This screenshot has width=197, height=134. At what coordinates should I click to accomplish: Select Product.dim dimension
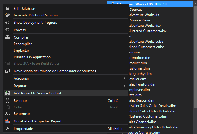pyautogui.click(x=138, y=63)
